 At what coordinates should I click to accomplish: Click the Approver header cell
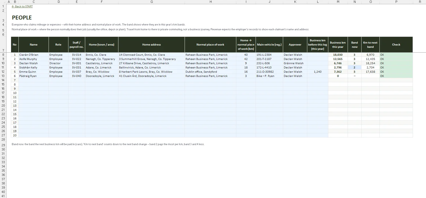(295, 44)
